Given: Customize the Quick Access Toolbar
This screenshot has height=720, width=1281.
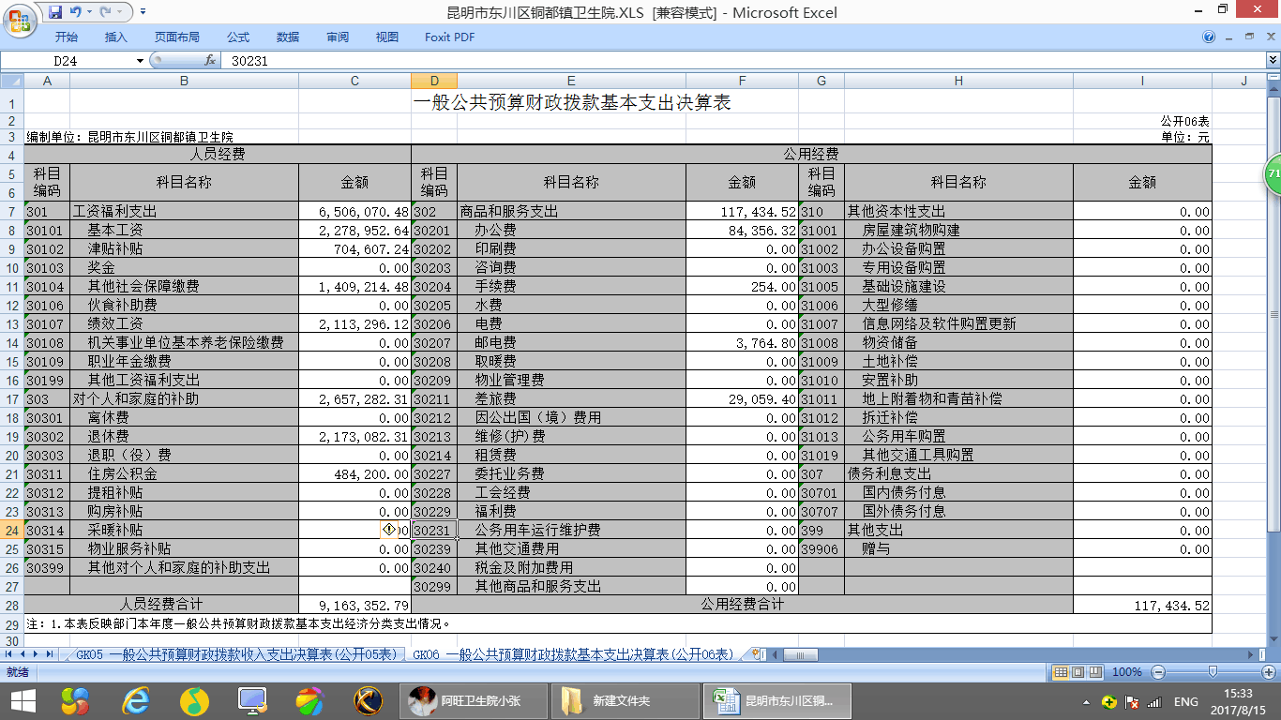Looking at the screenshot, I should (142, 12).
